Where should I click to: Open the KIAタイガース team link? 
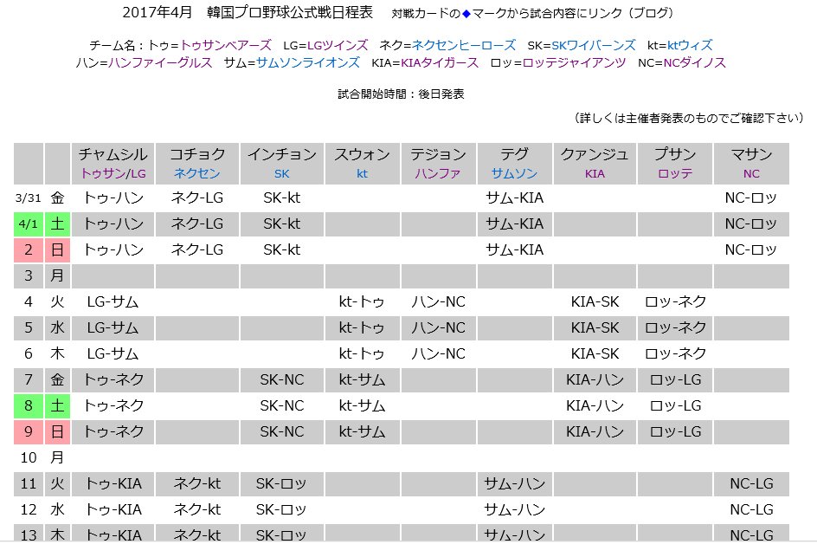pos(440,63)
